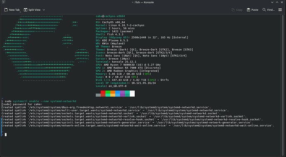Open the window menu icon in the title bar
Image resolution: width=286 pixels, height=157 pixels.
(x=3, y=2)
